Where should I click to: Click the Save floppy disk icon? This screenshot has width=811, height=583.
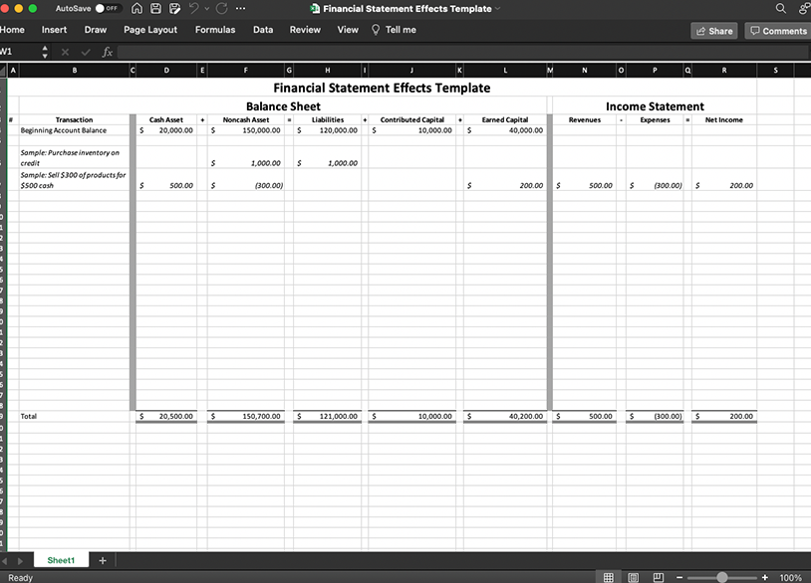tap(155, 8)
